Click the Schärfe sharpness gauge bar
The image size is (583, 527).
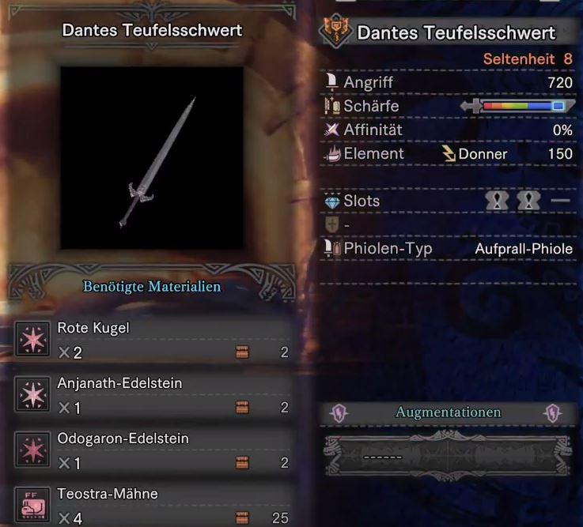pos(517,106)
